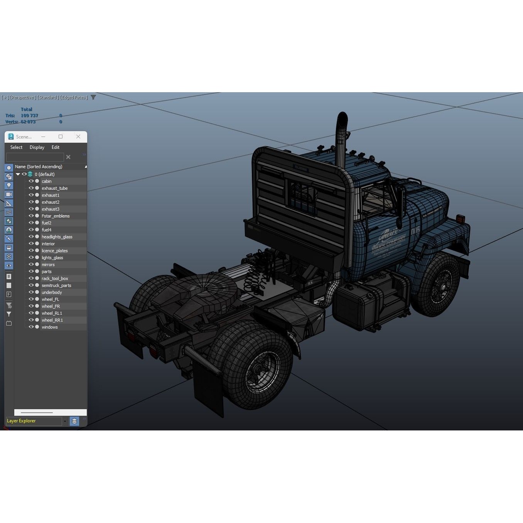Open the Layer Explorer dropdown
523x523 pixels.
point(64,421)
